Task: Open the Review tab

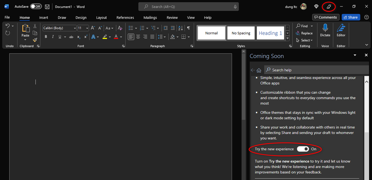Action: 172,18
